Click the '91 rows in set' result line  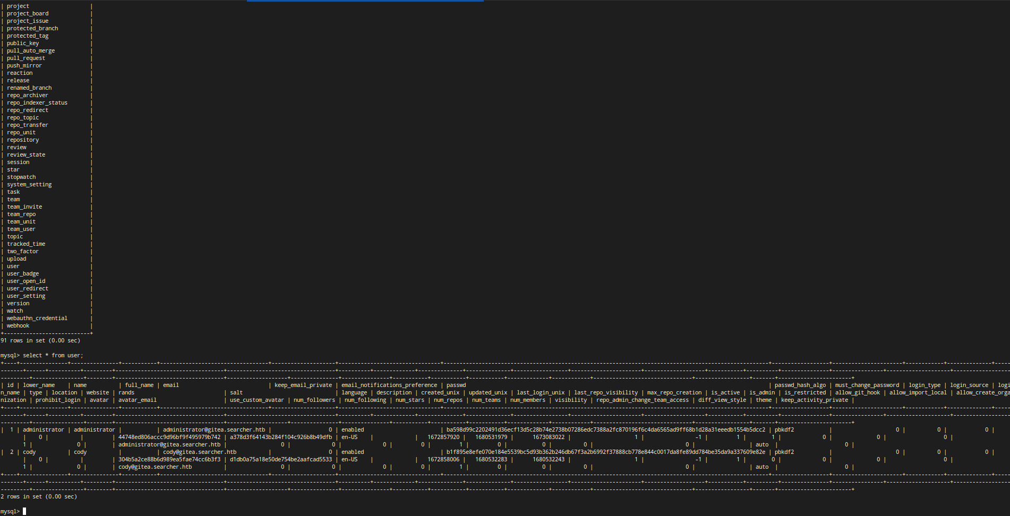[40, 340]
